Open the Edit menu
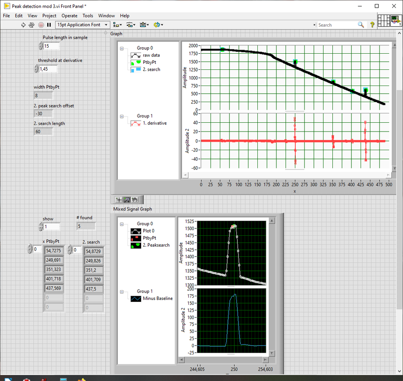Viewport: 403px width, 381px height. coord(19,16)
